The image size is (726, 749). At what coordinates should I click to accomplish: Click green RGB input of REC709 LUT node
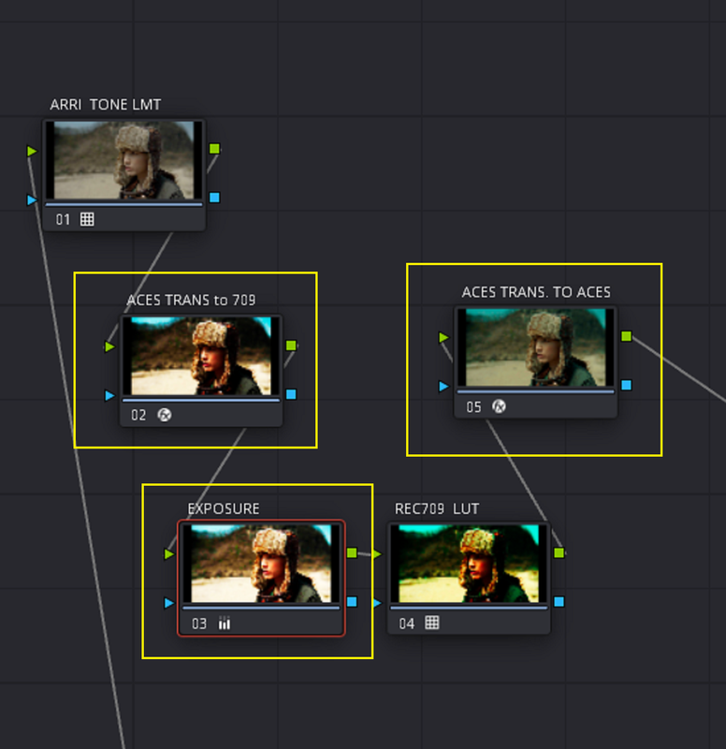pyautogui.click(x=377, y=554)
